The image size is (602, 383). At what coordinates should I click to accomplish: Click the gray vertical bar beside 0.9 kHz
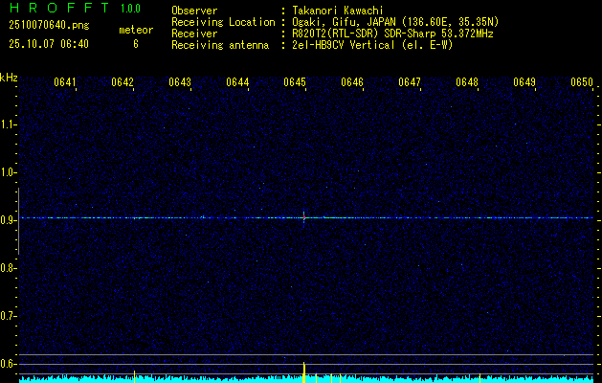18,221
